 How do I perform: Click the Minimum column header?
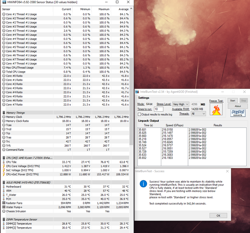[x=82, y=9]
